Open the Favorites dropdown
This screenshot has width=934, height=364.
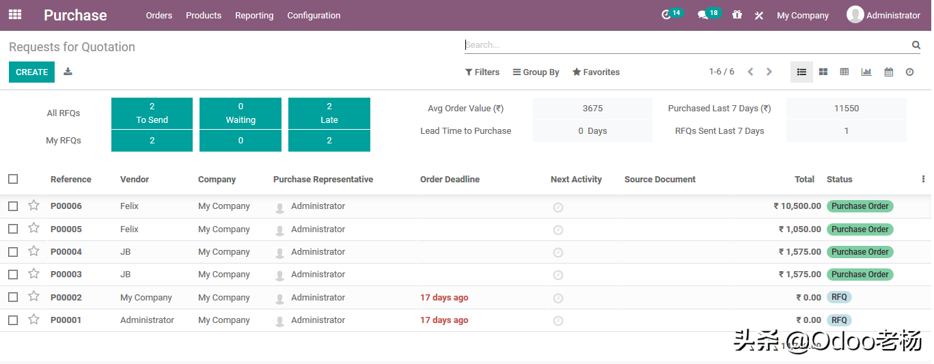(x=596, y=72)
